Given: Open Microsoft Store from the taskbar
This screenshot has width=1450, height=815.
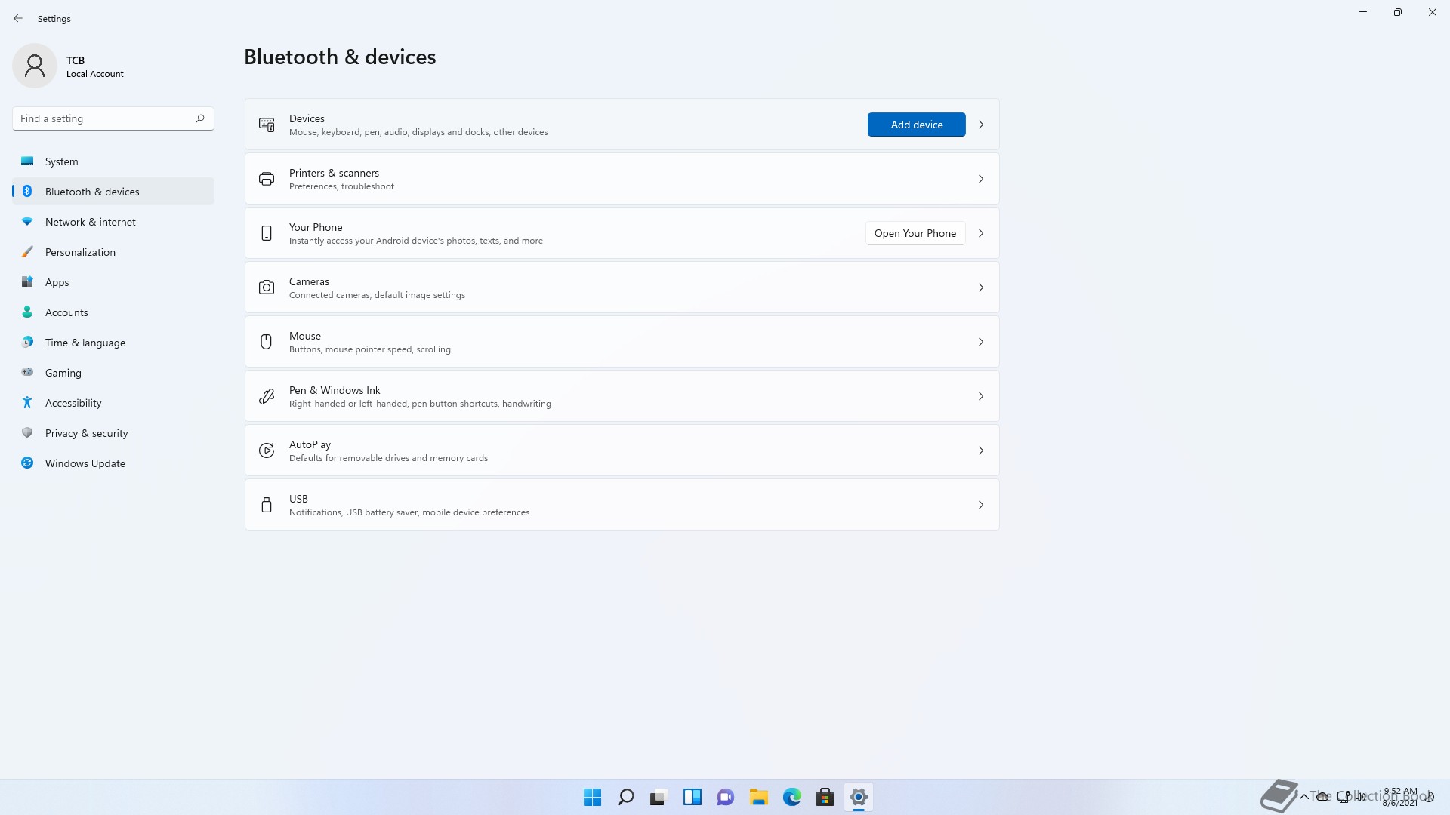Looking at the screenshot, I should (x=825, y=797).
